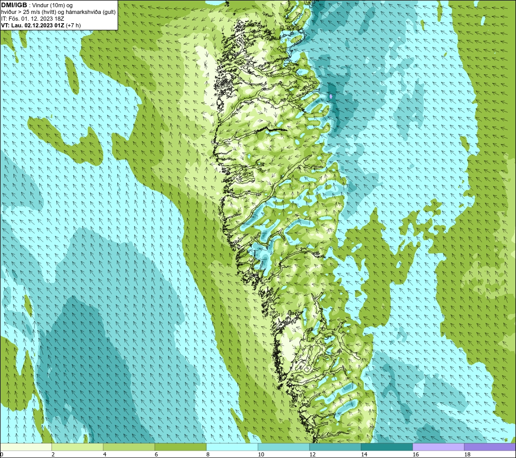The height and width of the screenshot is (458, 516).
Task: Click the '14' scale label
Action: click(x=364, y=455)
